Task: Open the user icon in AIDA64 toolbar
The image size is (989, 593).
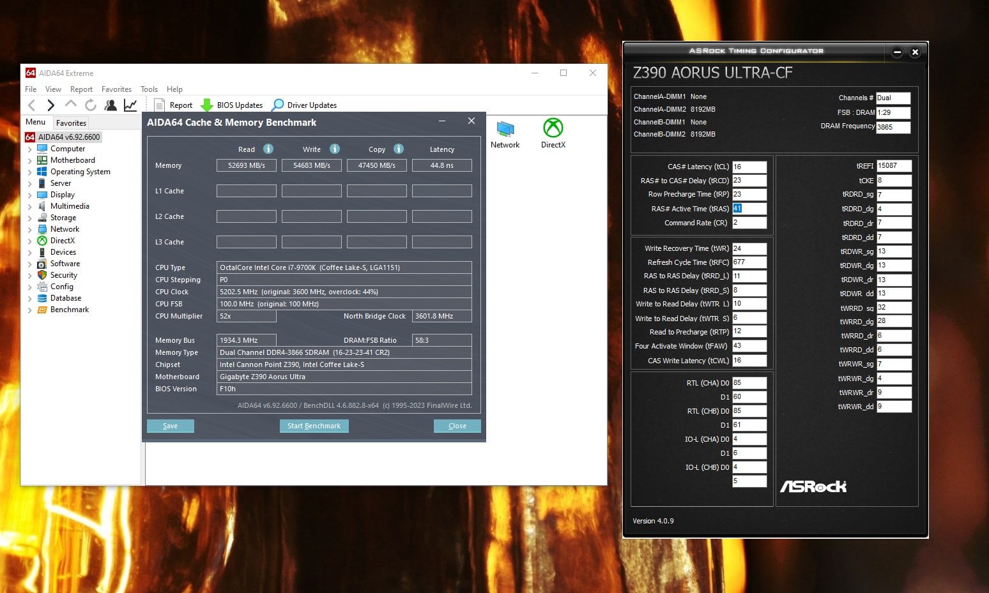Action: pyautogui.click(x=111, y=105)
